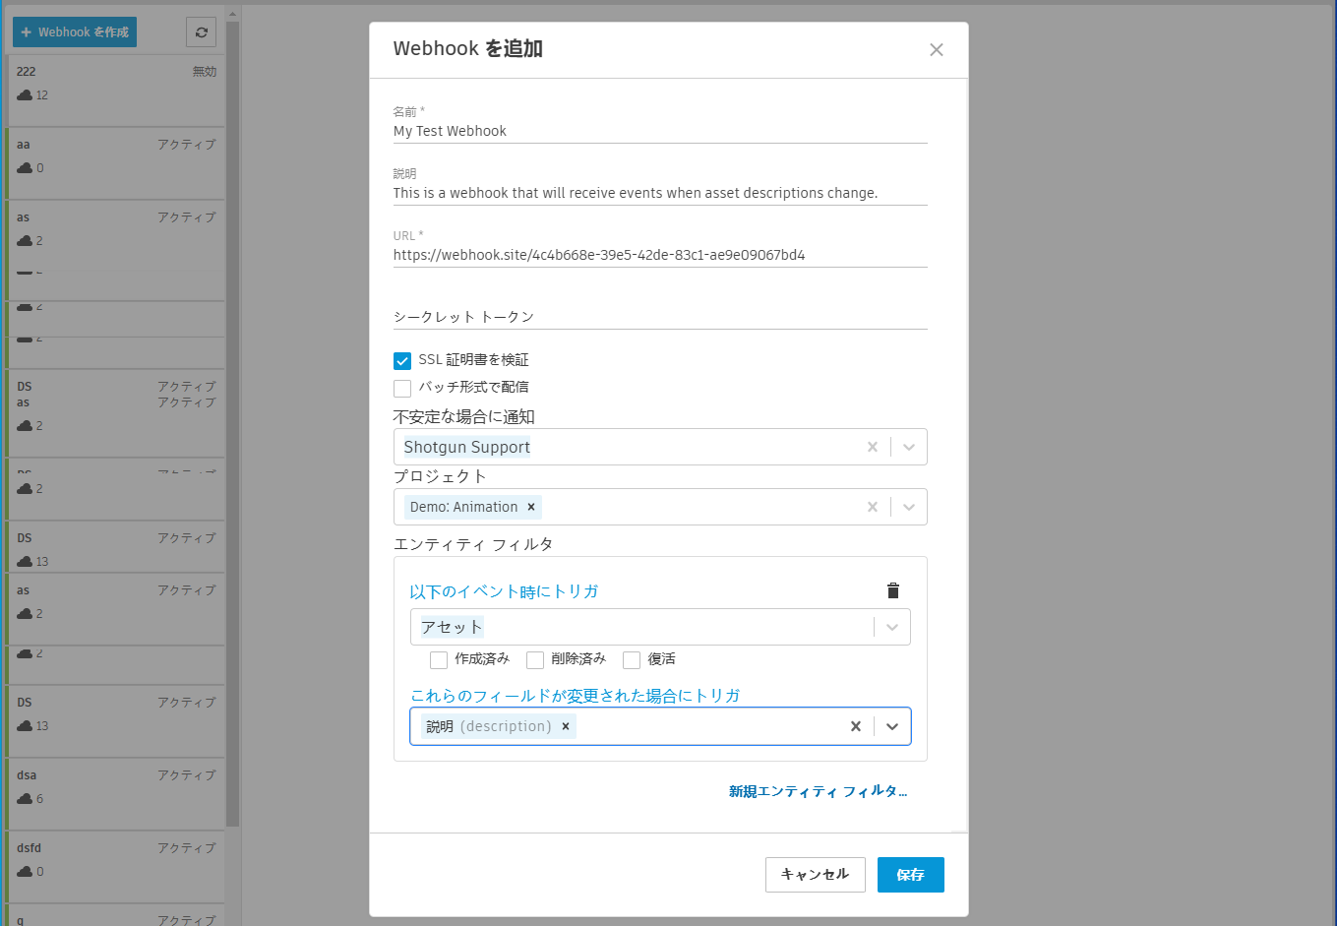Clear the プロジェクト field with X icon

872,507
